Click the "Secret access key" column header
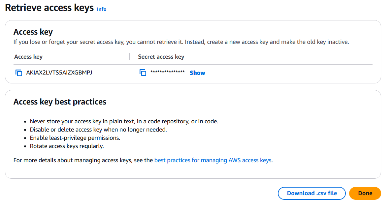 (x=161, y=57)
